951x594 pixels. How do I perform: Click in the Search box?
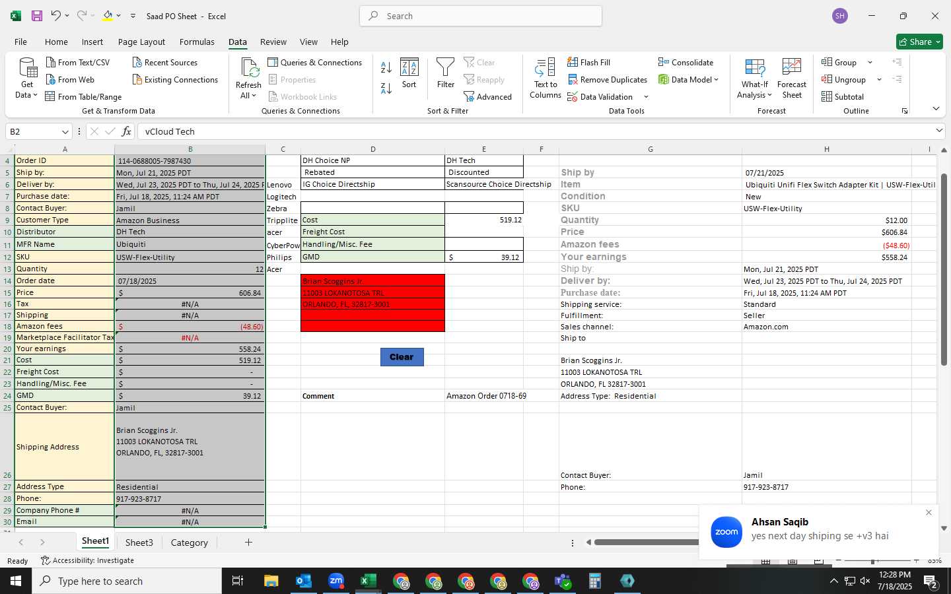click(481, 16)
